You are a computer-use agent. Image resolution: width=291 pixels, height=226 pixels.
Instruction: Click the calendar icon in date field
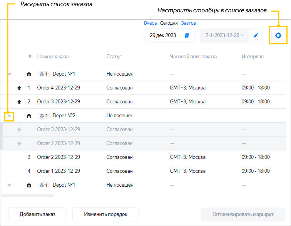pos(187,35)
